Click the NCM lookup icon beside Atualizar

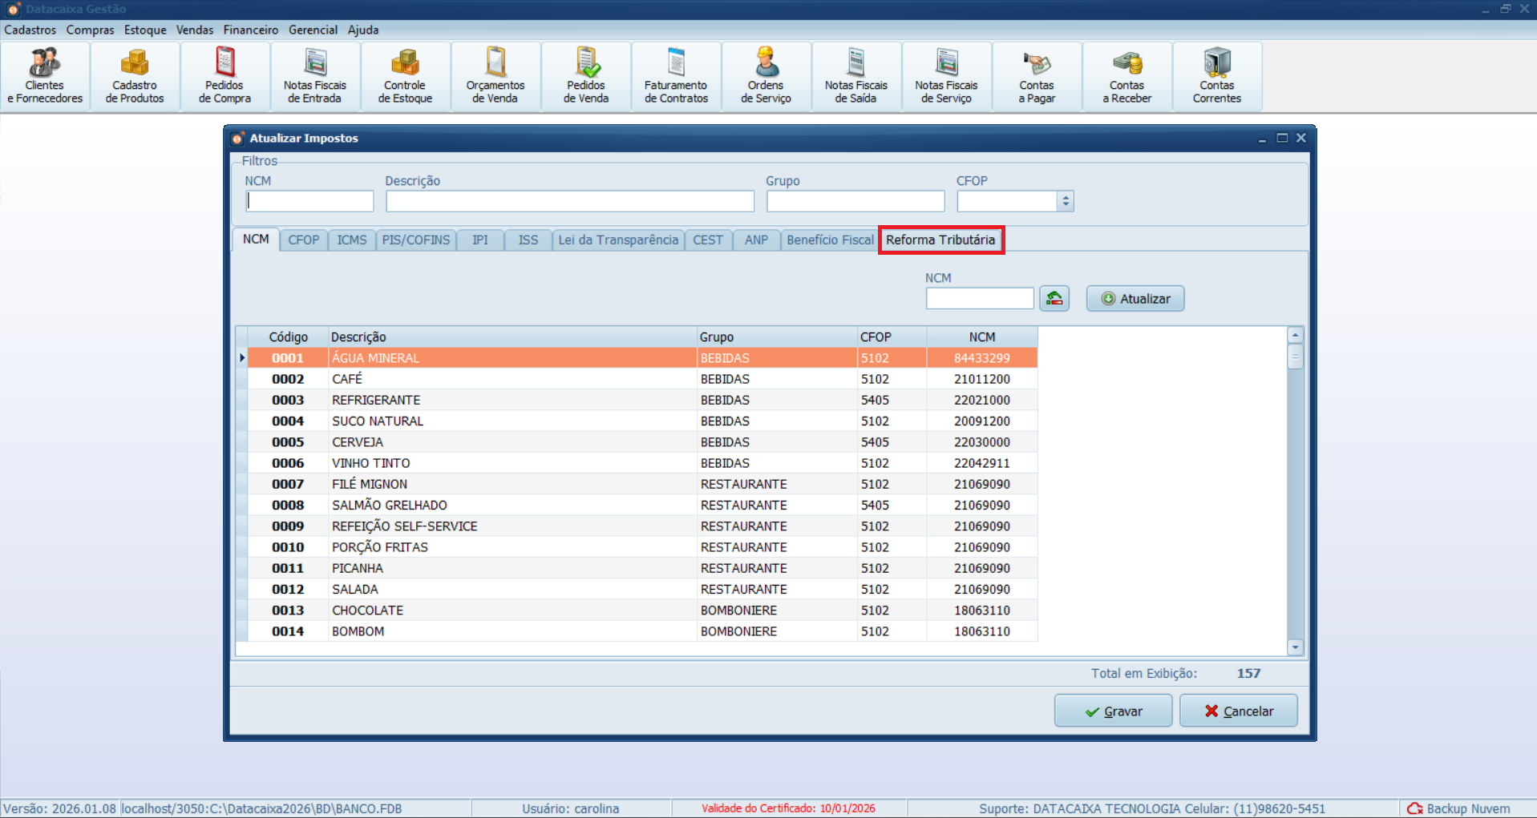coord(1054,299)
